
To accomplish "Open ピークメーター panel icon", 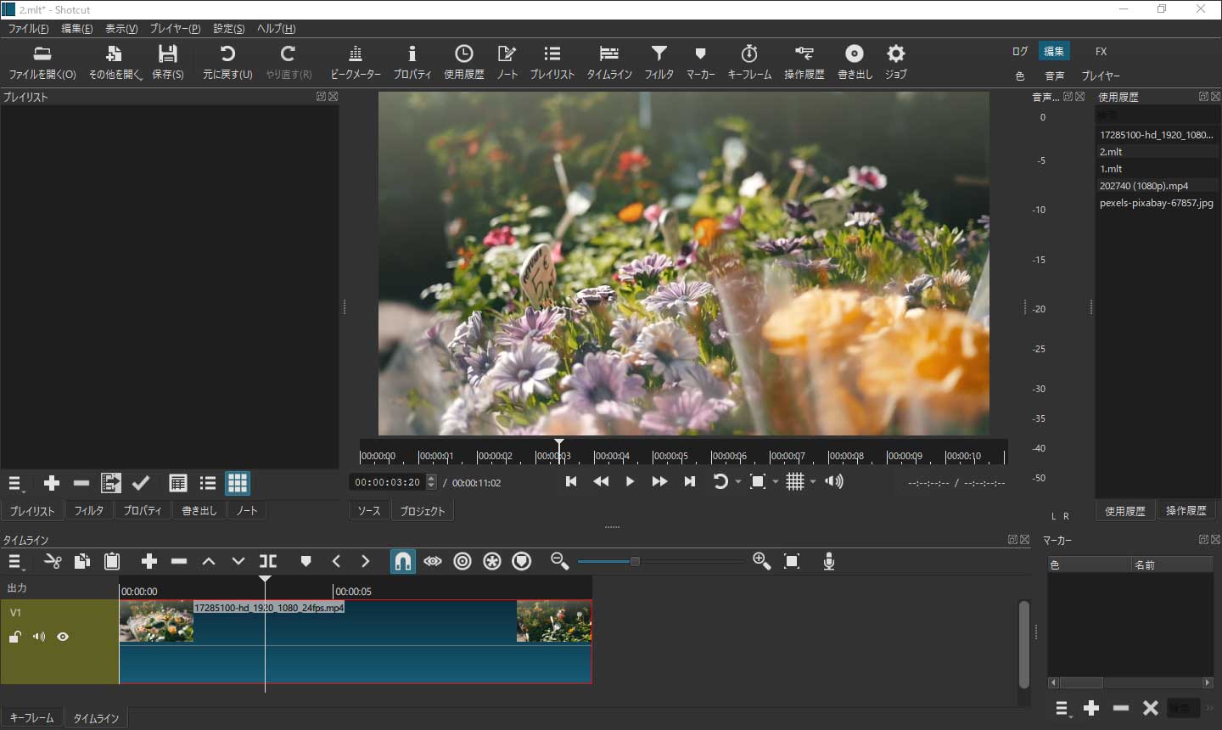I will click(x=356, y=62).
